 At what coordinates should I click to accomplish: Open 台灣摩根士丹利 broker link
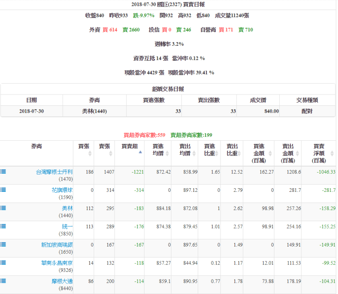click(x=54, y=172)
